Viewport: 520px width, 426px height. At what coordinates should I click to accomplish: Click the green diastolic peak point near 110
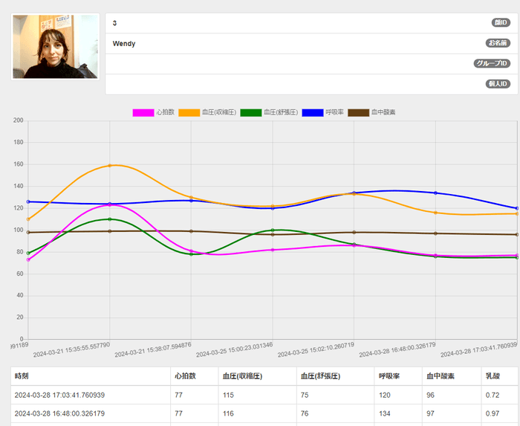click(x=110, y=219)
